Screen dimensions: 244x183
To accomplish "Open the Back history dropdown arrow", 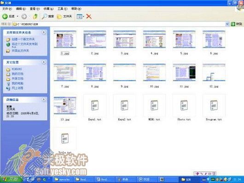I will click(17, 16).
